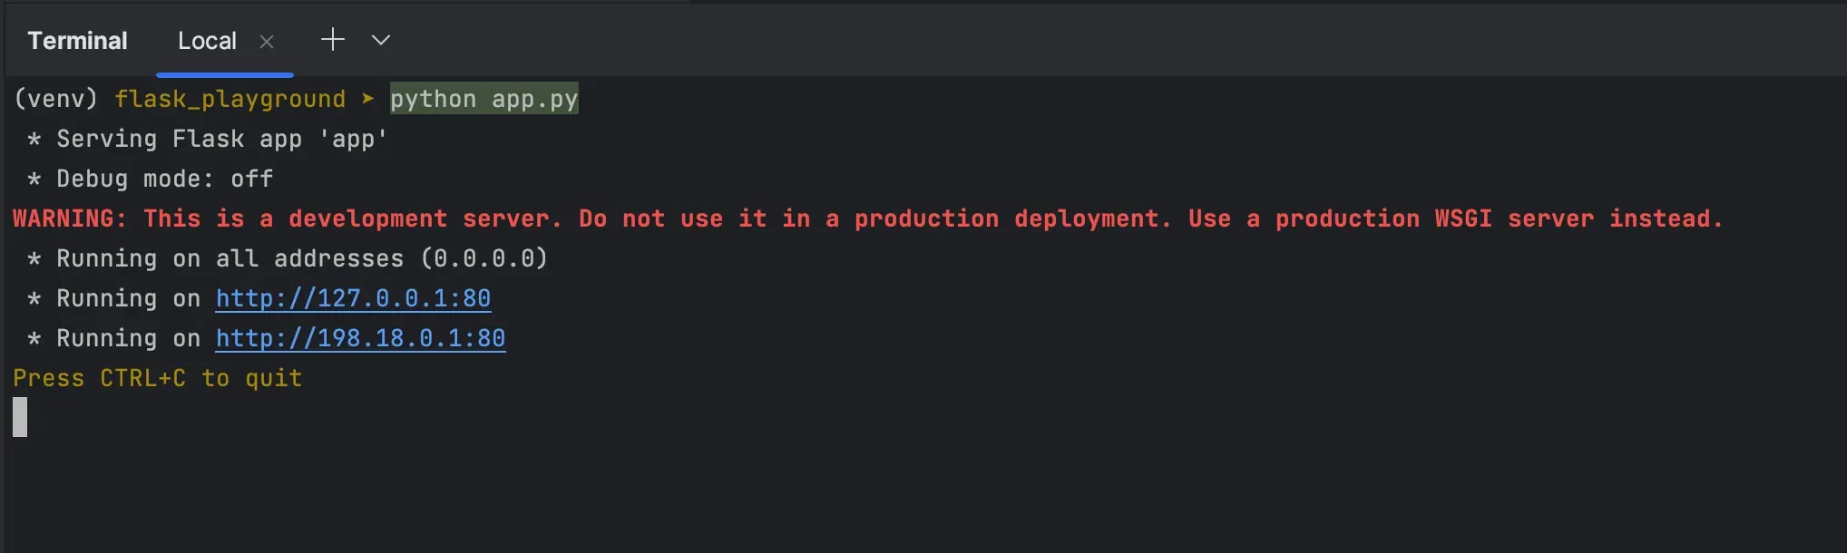Click the (0.0.0.0) address text
This screenshot has height=553, width=1847.
[x=484, y=258]
